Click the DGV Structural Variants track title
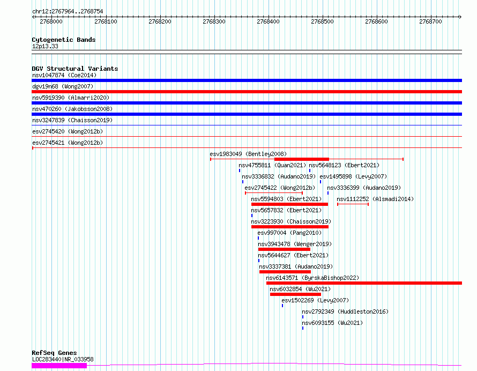 [x=75, y=69]
